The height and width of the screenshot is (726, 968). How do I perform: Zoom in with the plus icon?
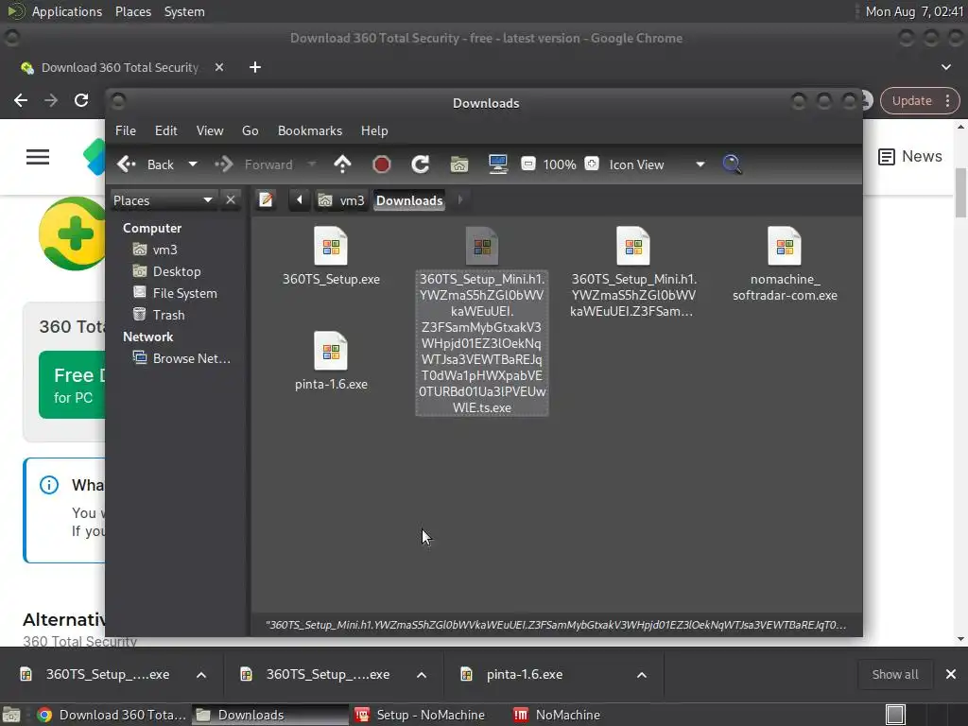pos(592,164)
